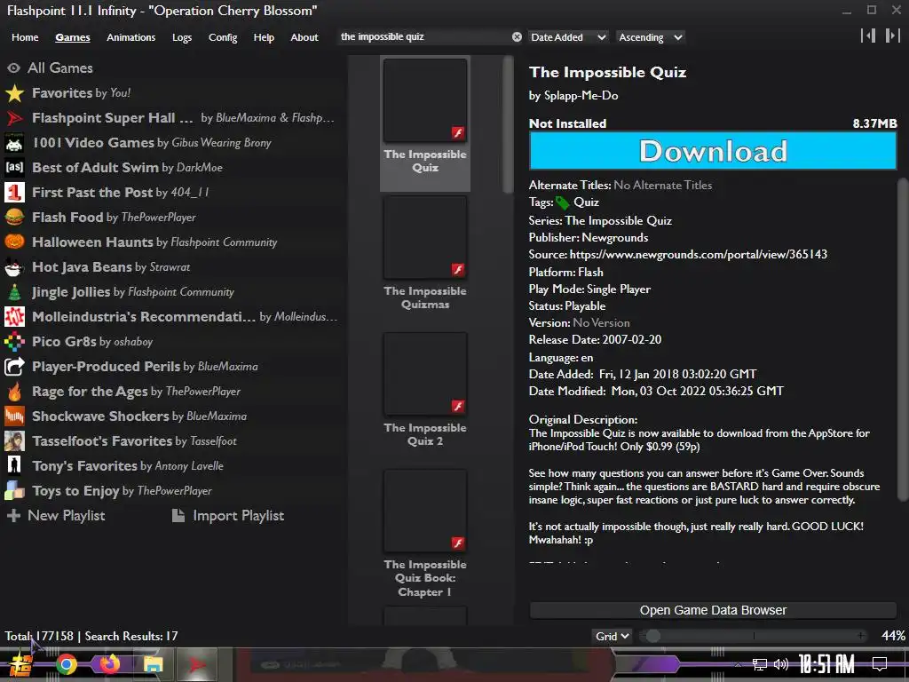Click the Hot Java Beans cup icon
Viewport: 909px width, 682px height.
click(14, 266)
